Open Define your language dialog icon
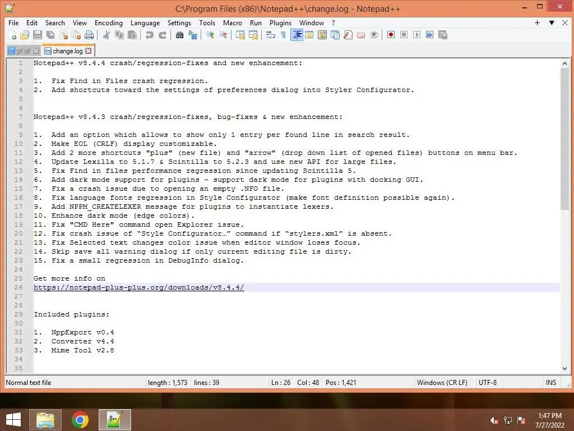Screen dimensions: 574x431 pyautogui.click(x=309, y=35)
